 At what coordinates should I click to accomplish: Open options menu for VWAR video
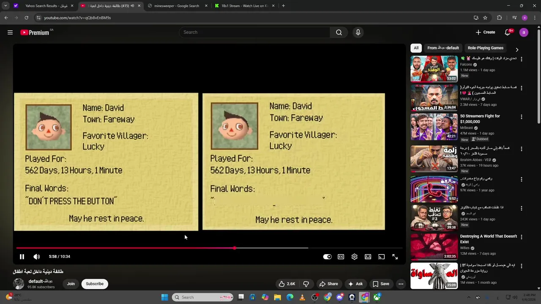tap(521, 88)
